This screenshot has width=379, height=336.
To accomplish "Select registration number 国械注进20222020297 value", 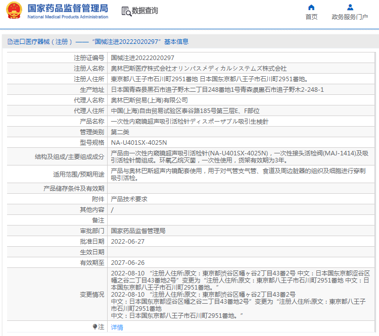I will [x=143, y=58].
